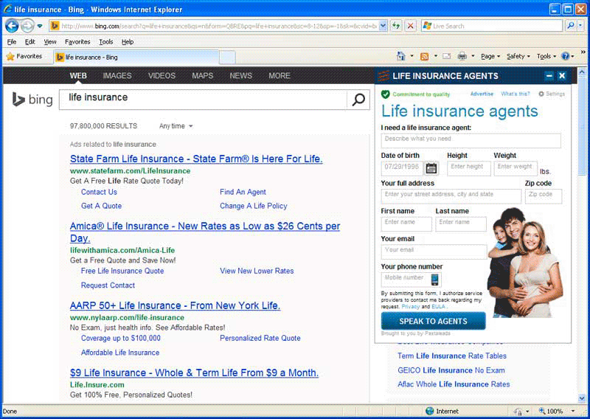This screenshot has height=419, width=590.
Task: Switch to Bing IMAGES tab
Action: (x=117, y=76)
